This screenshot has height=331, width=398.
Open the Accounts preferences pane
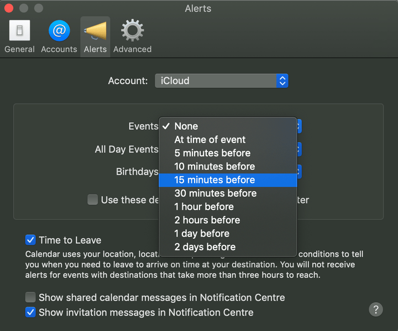coord(59,36)
